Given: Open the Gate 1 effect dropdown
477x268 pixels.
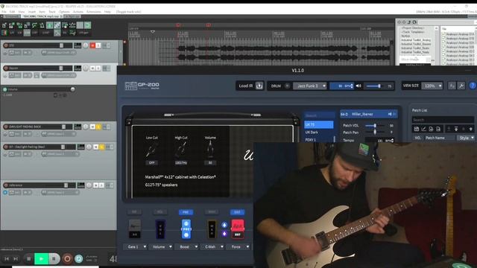Looking at the screenshot, I should [135, 246].
